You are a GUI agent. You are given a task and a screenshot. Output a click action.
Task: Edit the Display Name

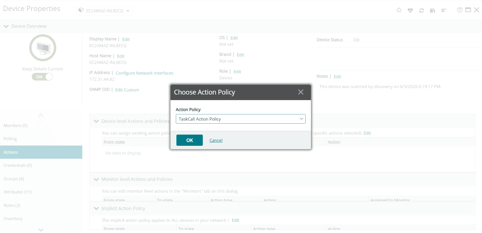[x=126, y=39]
